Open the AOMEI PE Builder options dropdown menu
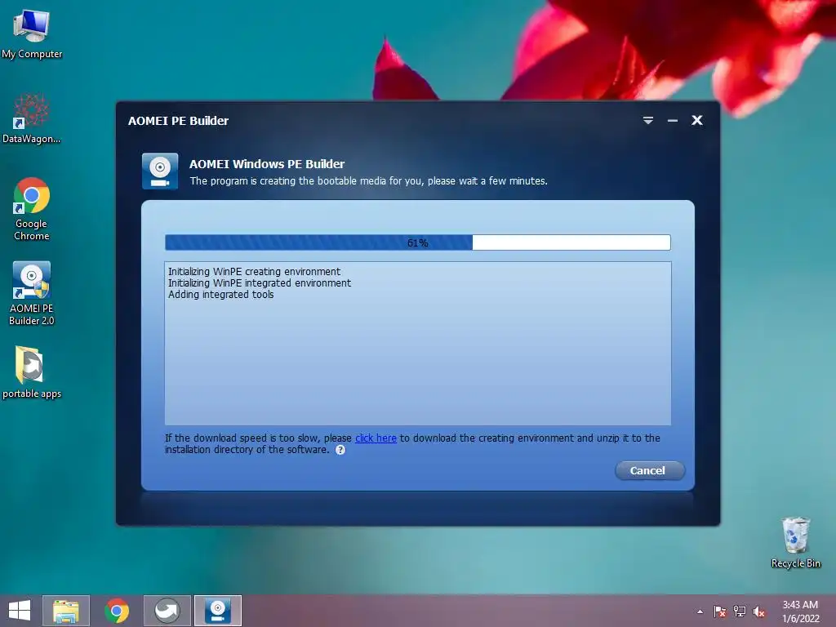Viewport: 836px width, 627px height. click(x=647, y=121)
